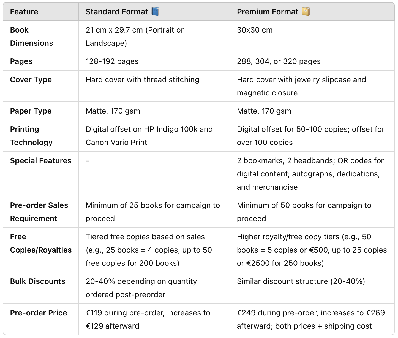Click the blue book icon beside Standard Format

[156, 12]
